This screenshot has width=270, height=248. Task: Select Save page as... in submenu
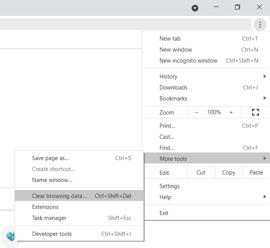pyautogui.click(x=79, y=158)
